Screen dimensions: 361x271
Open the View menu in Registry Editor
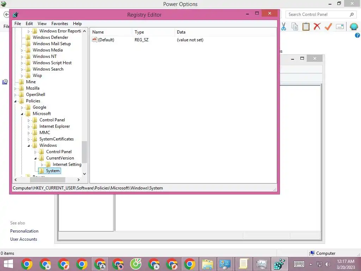tap(42, 24)
